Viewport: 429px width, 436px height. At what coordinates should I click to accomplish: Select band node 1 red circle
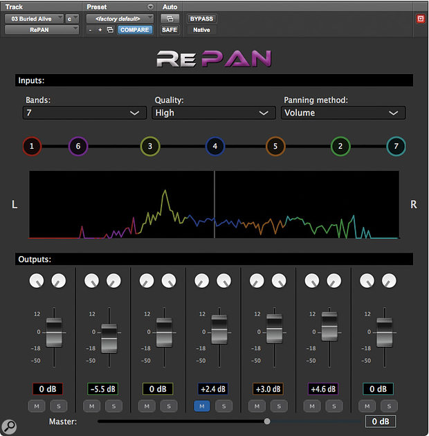pyautogui.click(x=32, y=146)
